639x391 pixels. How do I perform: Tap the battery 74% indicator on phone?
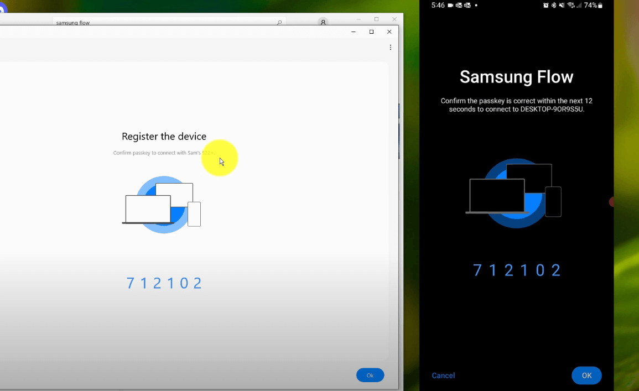(593, 6)
